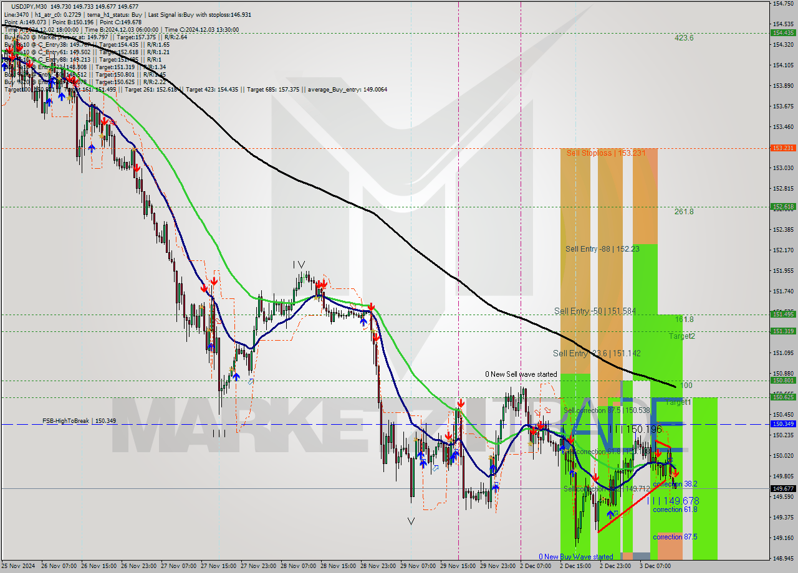798x573 pixels.
Task: Click the '25 Nov 2024' date label
Action: [19, 567]
